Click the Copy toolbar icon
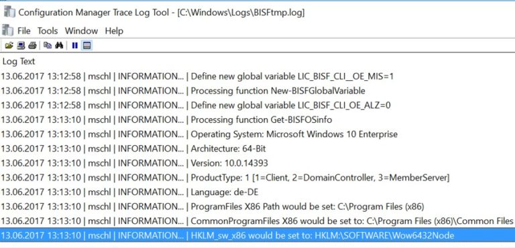515x248 pixels. click(x=48, y=45)
